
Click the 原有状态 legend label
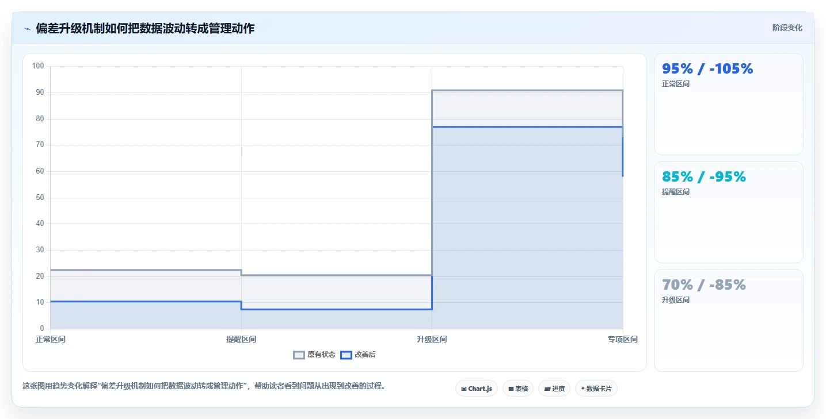(321, 355)
